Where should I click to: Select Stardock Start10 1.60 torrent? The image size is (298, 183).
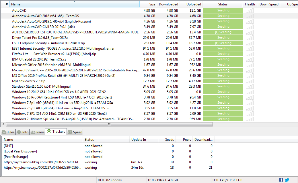(x=41, y=87)
